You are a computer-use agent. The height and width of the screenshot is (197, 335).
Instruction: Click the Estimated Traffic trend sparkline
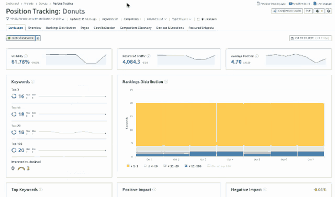(x=186, y=59)
